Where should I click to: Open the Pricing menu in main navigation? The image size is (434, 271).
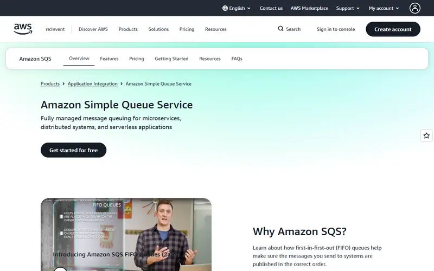point(187,29)
